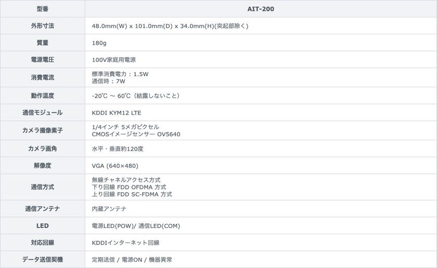
Task: Select the 型番 header label
Action: point(42,9)
